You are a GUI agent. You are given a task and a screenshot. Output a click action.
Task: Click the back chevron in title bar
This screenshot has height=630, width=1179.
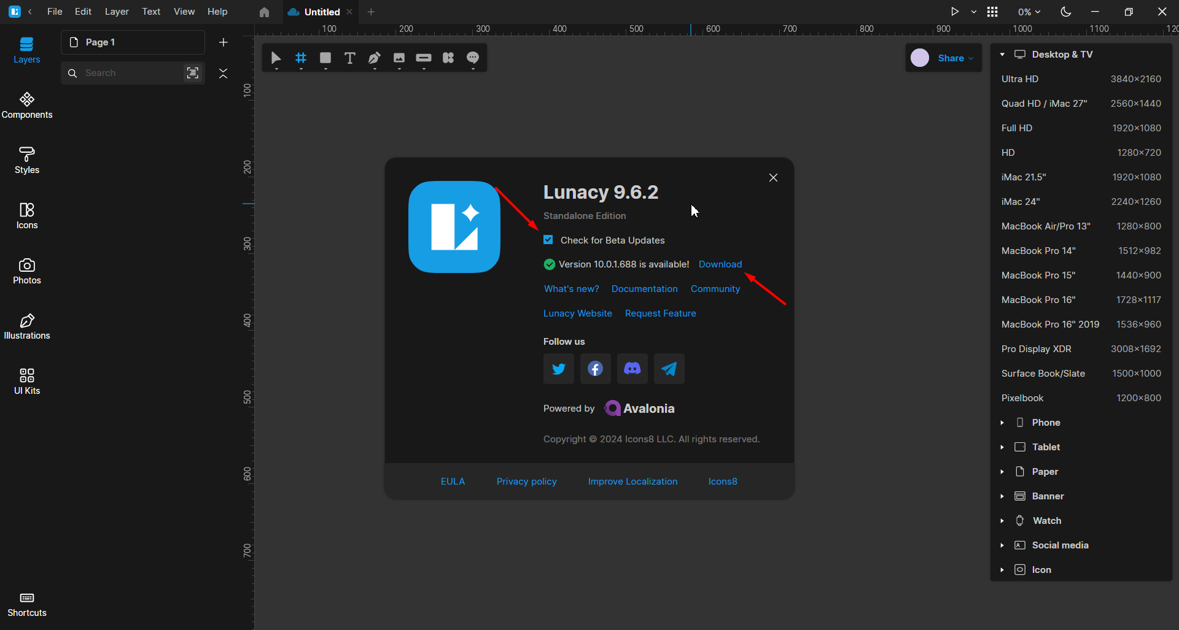[30, 12]
